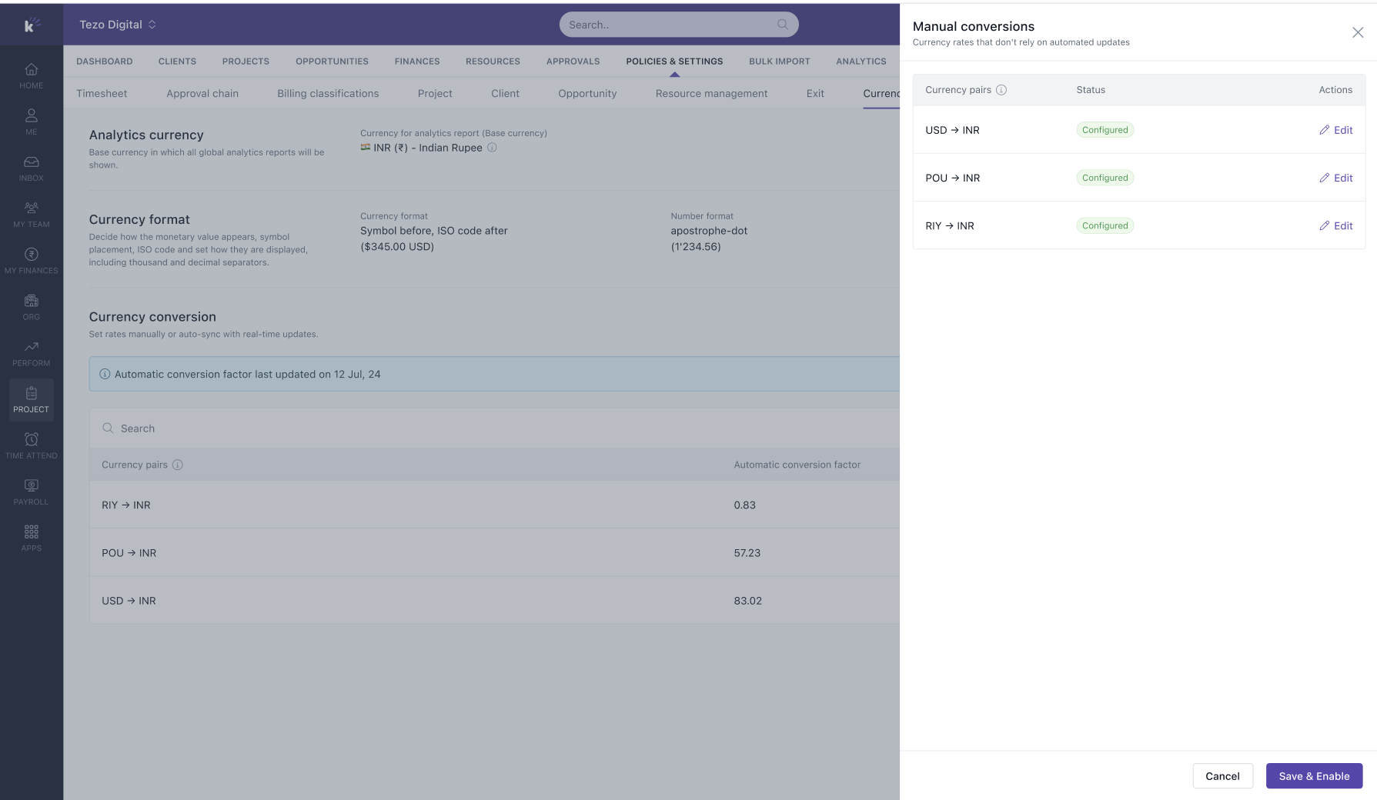The height and width of the screenshot is (800, 1377).
Task: Open the Billing classifications tab
Action: pyautogui.click(x=328, y=94)
